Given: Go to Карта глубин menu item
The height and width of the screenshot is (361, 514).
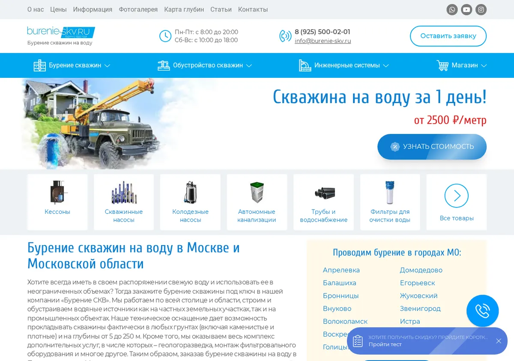Looking at the screenshot, I should pyautogui.click(x=184, y=9).
